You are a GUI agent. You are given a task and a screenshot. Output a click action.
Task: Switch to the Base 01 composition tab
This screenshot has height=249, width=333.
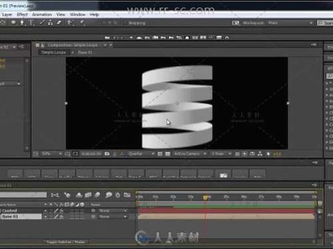pos(85,52)
